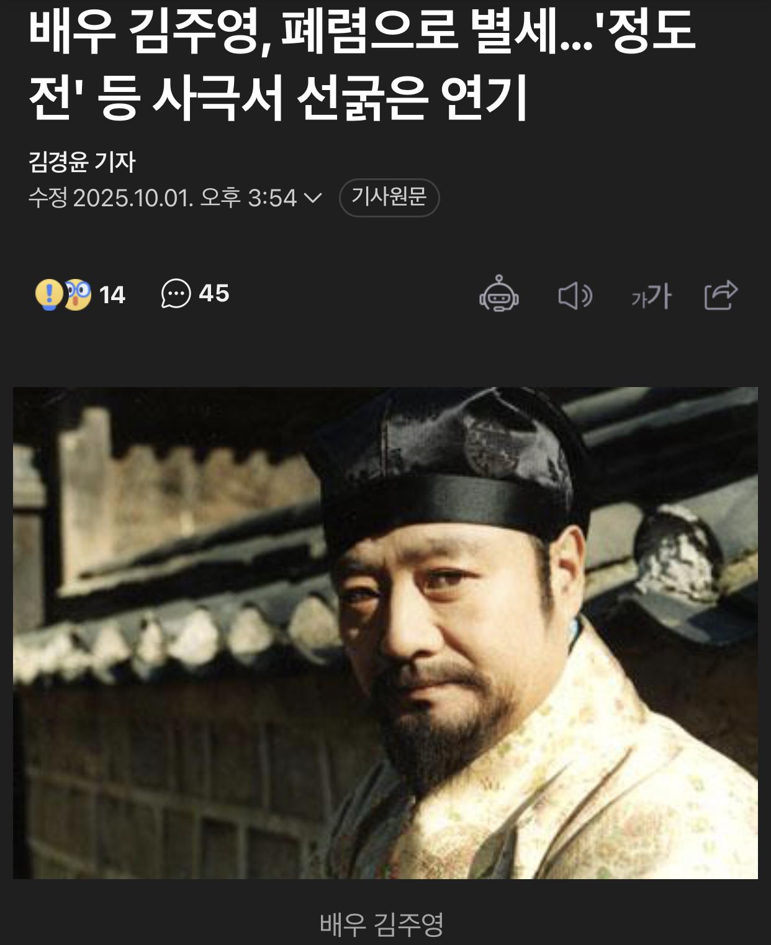The width and height of the screenshot is (771, 945).
Task: Click the comment count 45
Action: [x=214, y=293]
